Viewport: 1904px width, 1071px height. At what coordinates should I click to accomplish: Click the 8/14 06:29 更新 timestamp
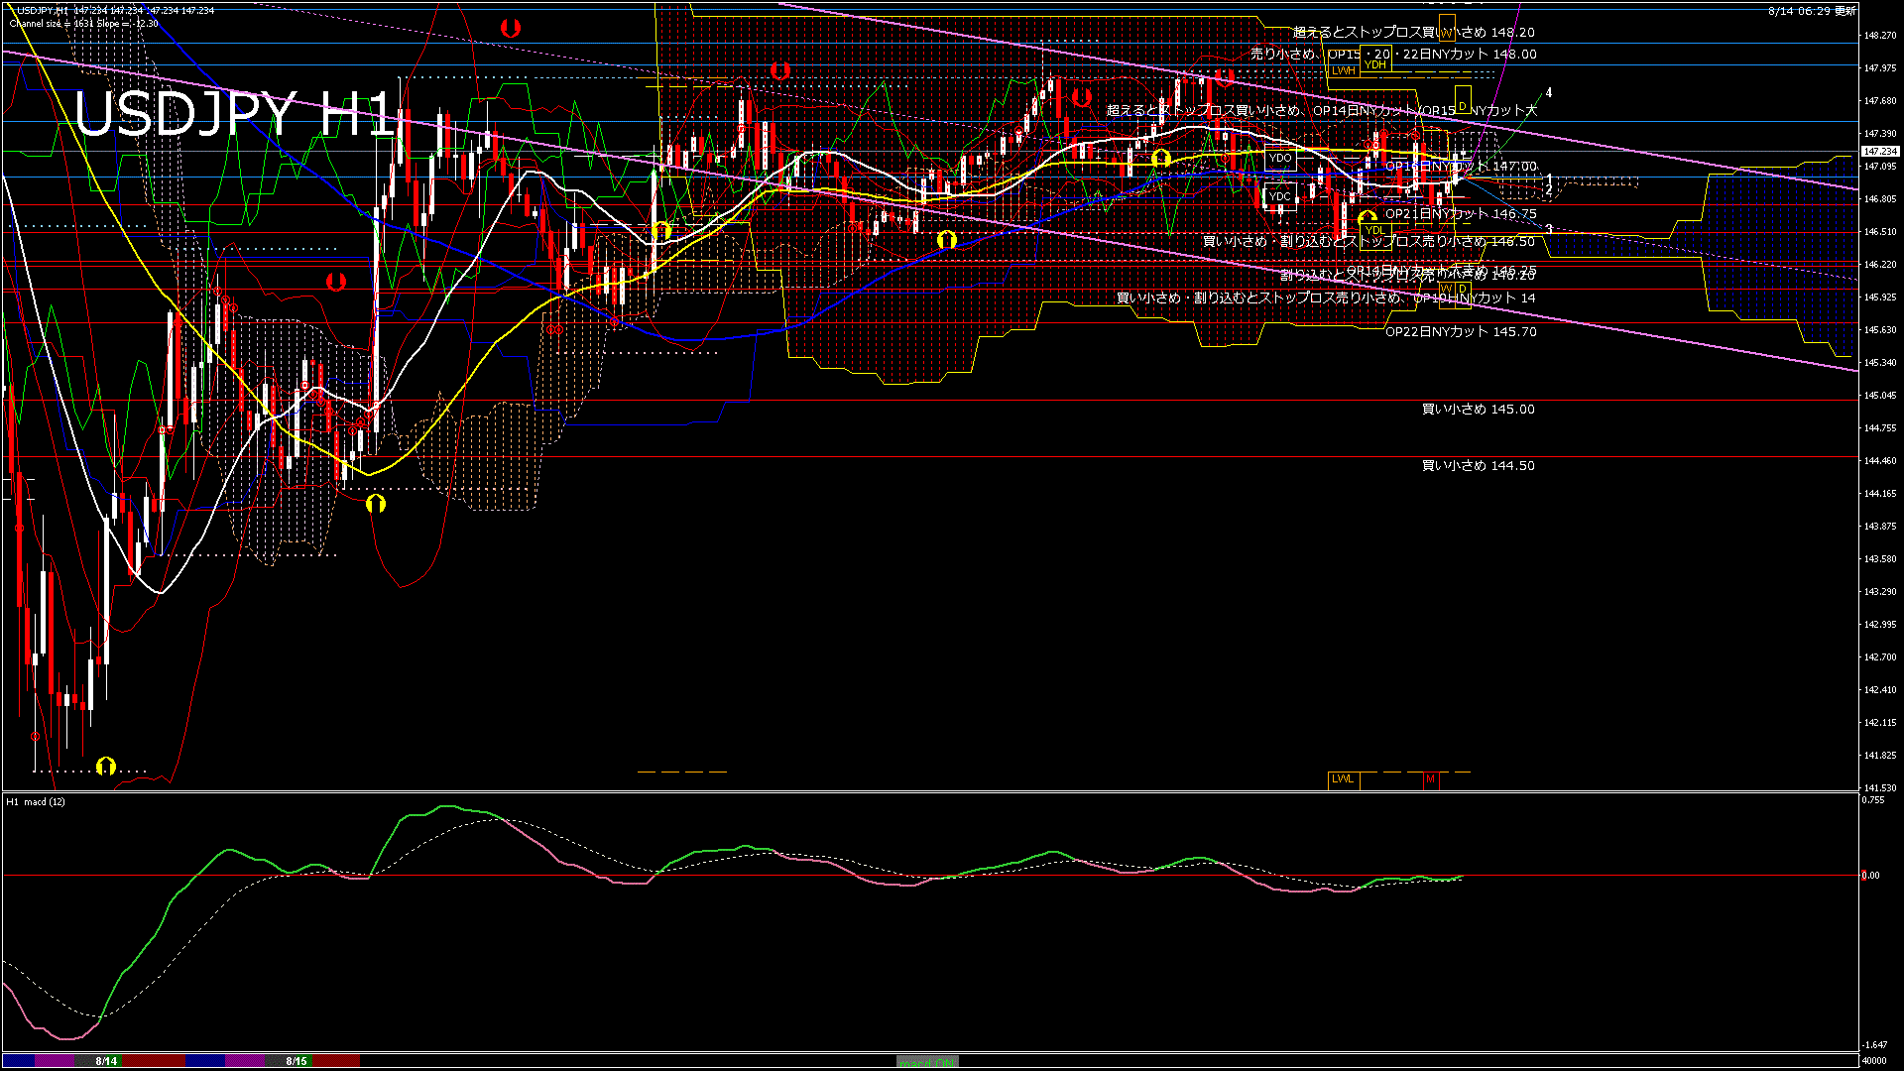1812,11
